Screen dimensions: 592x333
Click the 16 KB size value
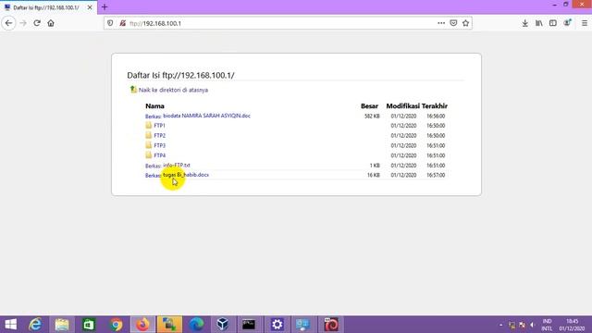click(374, 175)
